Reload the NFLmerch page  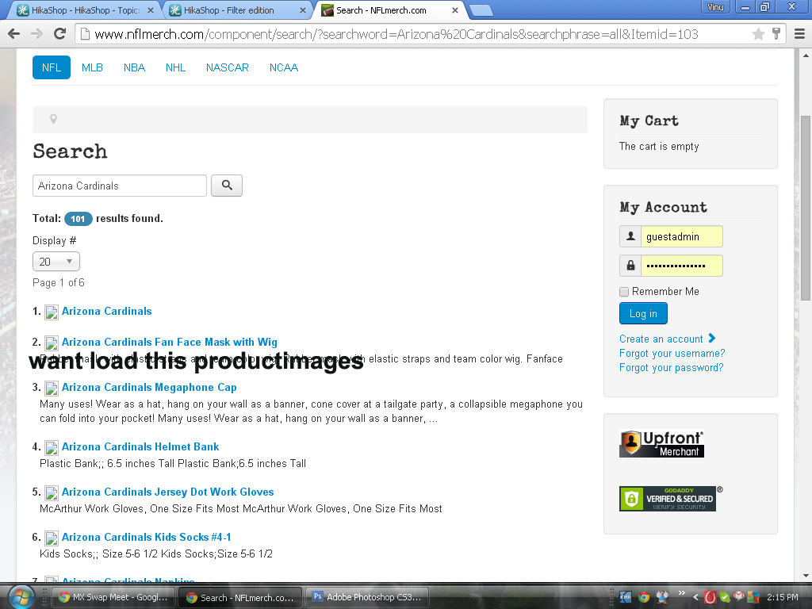(60, 34)
